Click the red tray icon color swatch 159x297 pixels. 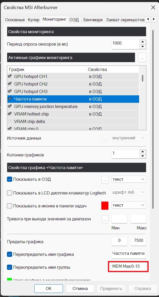105,206
